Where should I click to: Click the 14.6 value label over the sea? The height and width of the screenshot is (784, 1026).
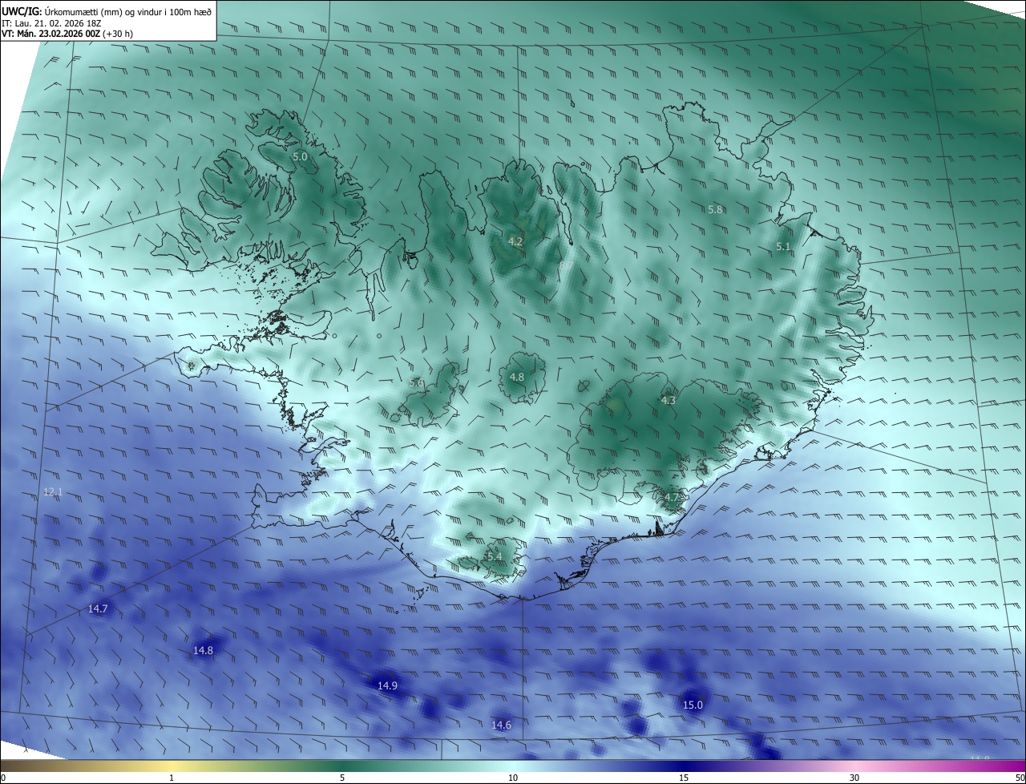501,725
